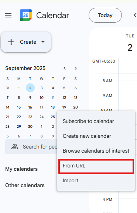Expand the Create dropdown arrow
Image resolution: width=137 pixels, height=213 pixels.
coord(43,42)
